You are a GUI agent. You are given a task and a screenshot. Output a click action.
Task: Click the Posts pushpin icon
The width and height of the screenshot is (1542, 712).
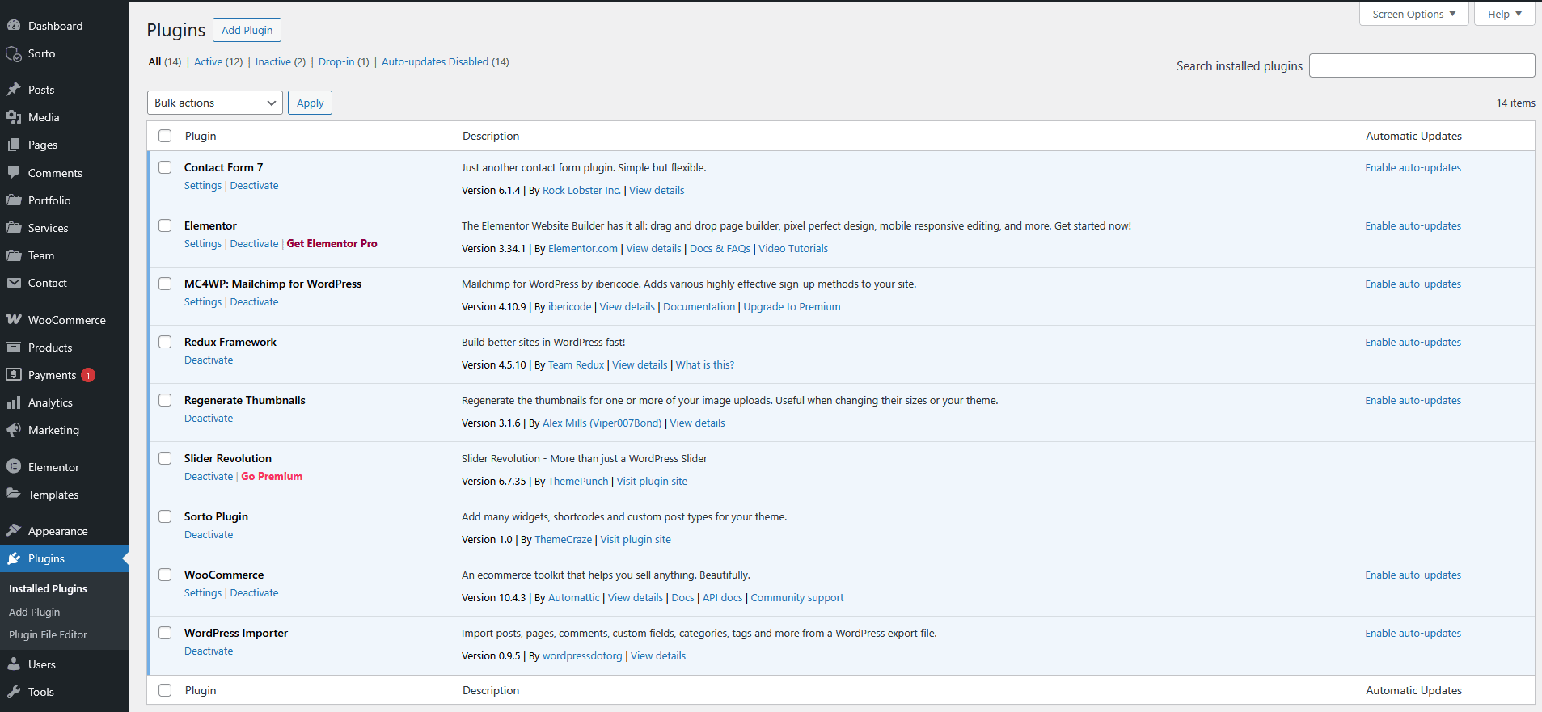click(14, 90)
